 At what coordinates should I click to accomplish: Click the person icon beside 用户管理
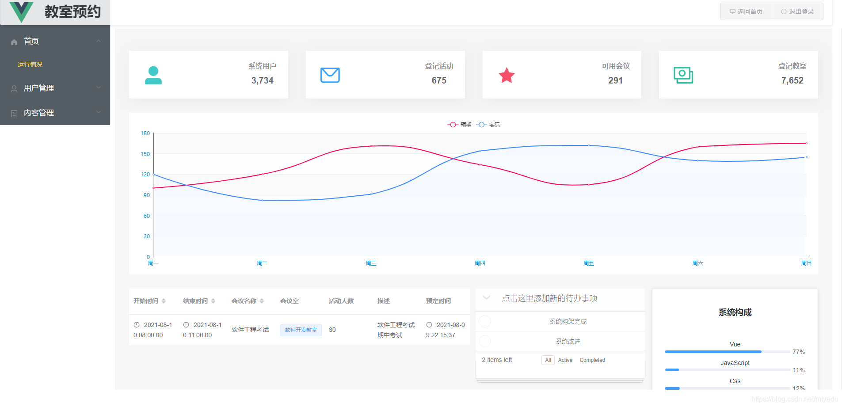click(x=13, y=88)
